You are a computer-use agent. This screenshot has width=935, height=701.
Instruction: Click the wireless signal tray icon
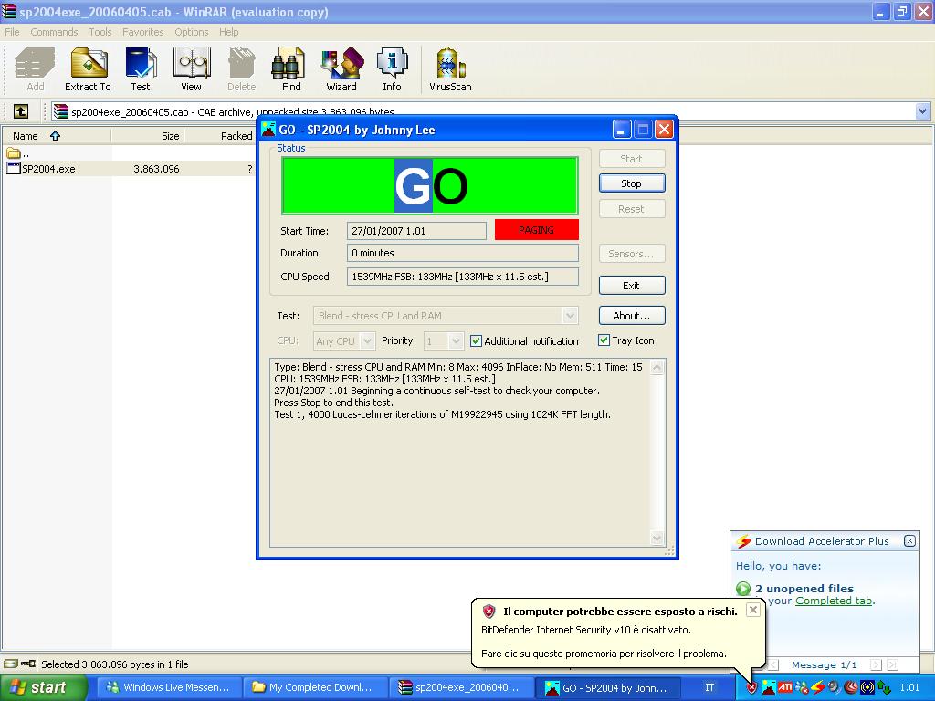point(867,687)
